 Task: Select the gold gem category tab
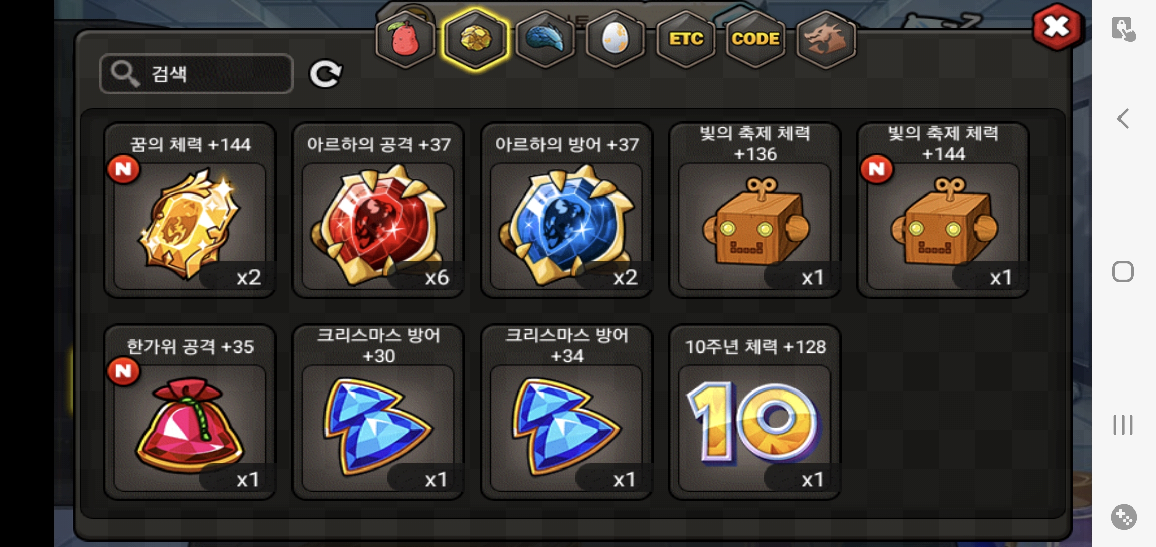point(475,40)
